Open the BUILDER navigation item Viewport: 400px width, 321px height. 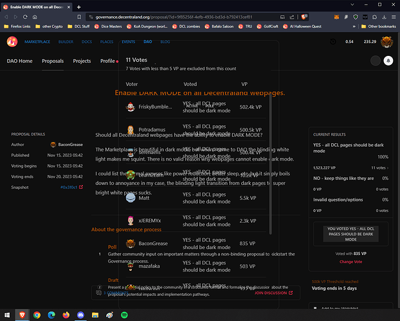click(x=66, y=42)
